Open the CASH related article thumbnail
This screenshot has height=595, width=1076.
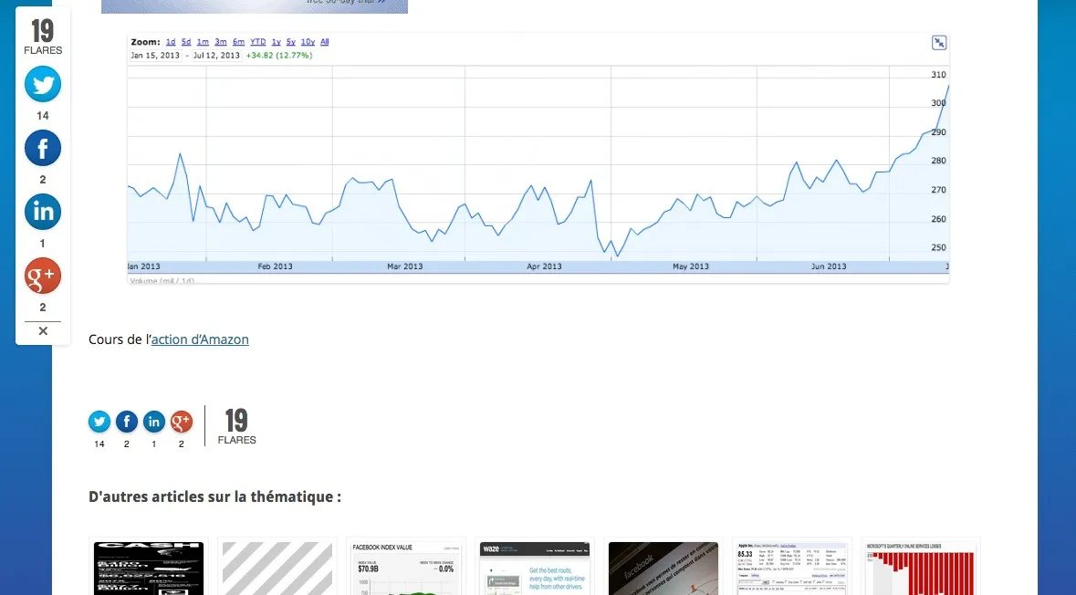149,569
